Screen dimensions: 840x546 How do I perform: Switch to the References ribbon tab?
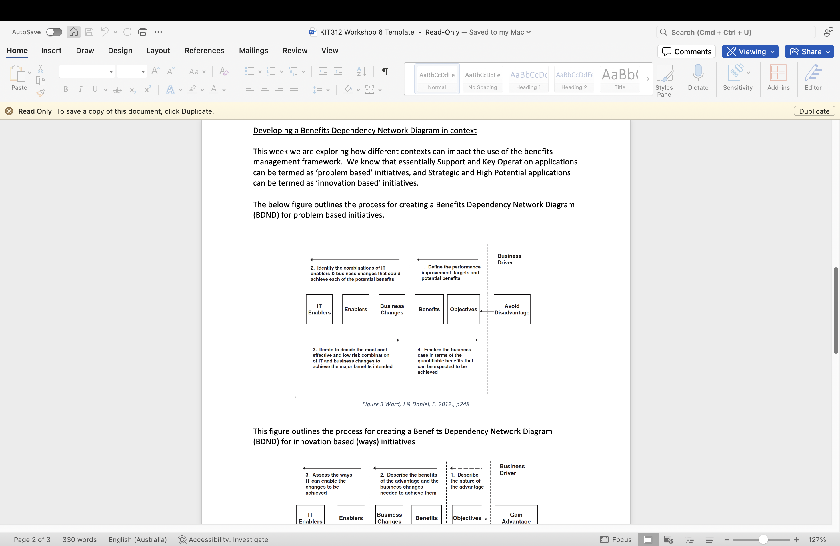click(x=204, y=51)
